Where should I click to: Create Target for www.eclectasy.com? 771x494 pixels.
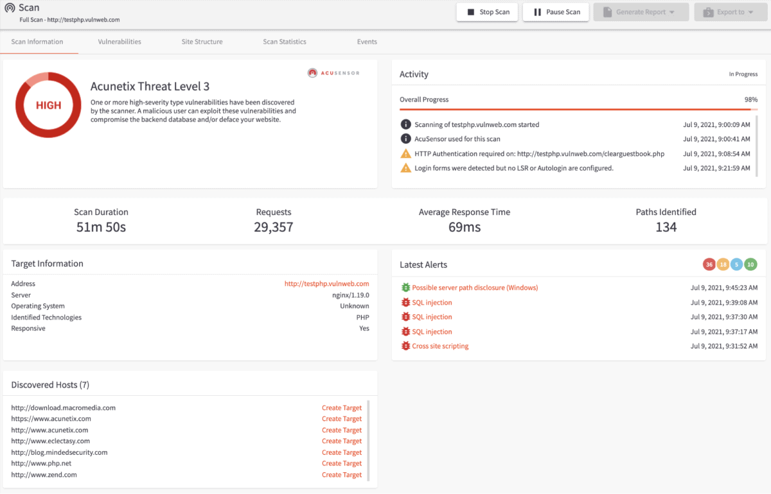(342, 441)
